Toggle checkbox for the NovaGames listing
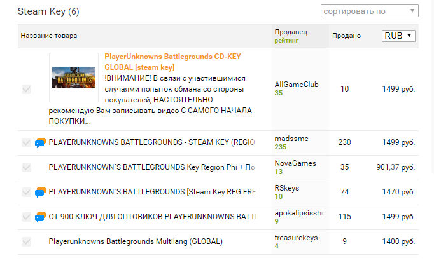Screen dimensions: 434x272 pos(26,167)
